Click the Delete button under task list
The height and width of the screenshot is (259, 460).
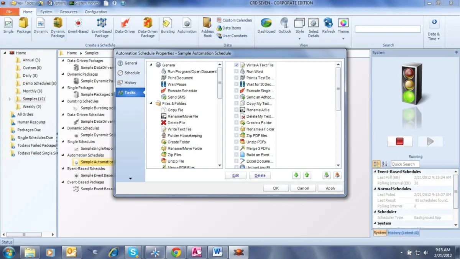[x=260, y=175]
